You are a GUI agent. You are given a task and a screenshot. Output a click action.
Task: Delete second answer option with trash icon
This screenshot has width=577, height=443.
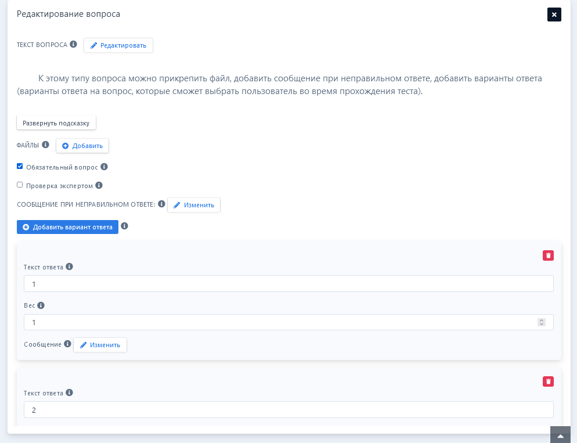click(548, 381)
